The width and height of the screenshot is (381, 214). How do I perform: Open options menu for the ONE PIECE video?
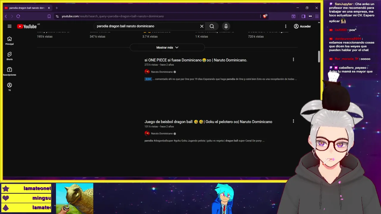click(293, 59)
